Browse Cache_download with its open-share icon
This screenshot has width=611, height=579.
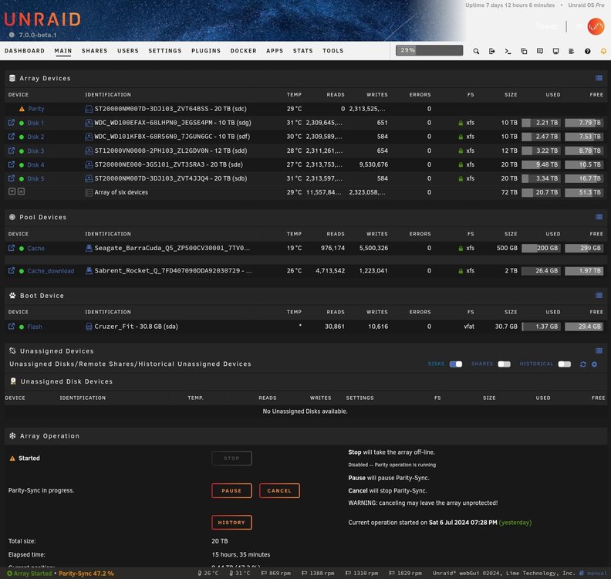pos(12,271)
